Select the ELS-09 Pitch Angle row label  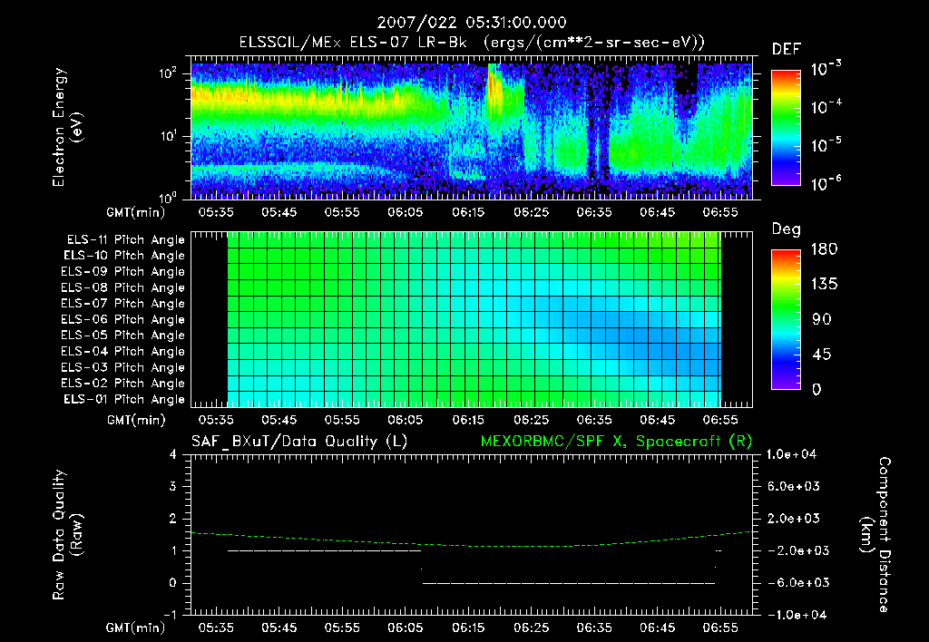pyautogui.click(x=123, y=272)
